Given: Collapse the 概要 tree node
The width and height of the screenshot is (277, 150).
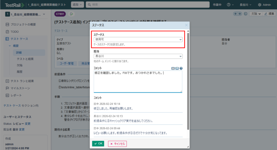Looking at the screenshot, I should 10,46.
